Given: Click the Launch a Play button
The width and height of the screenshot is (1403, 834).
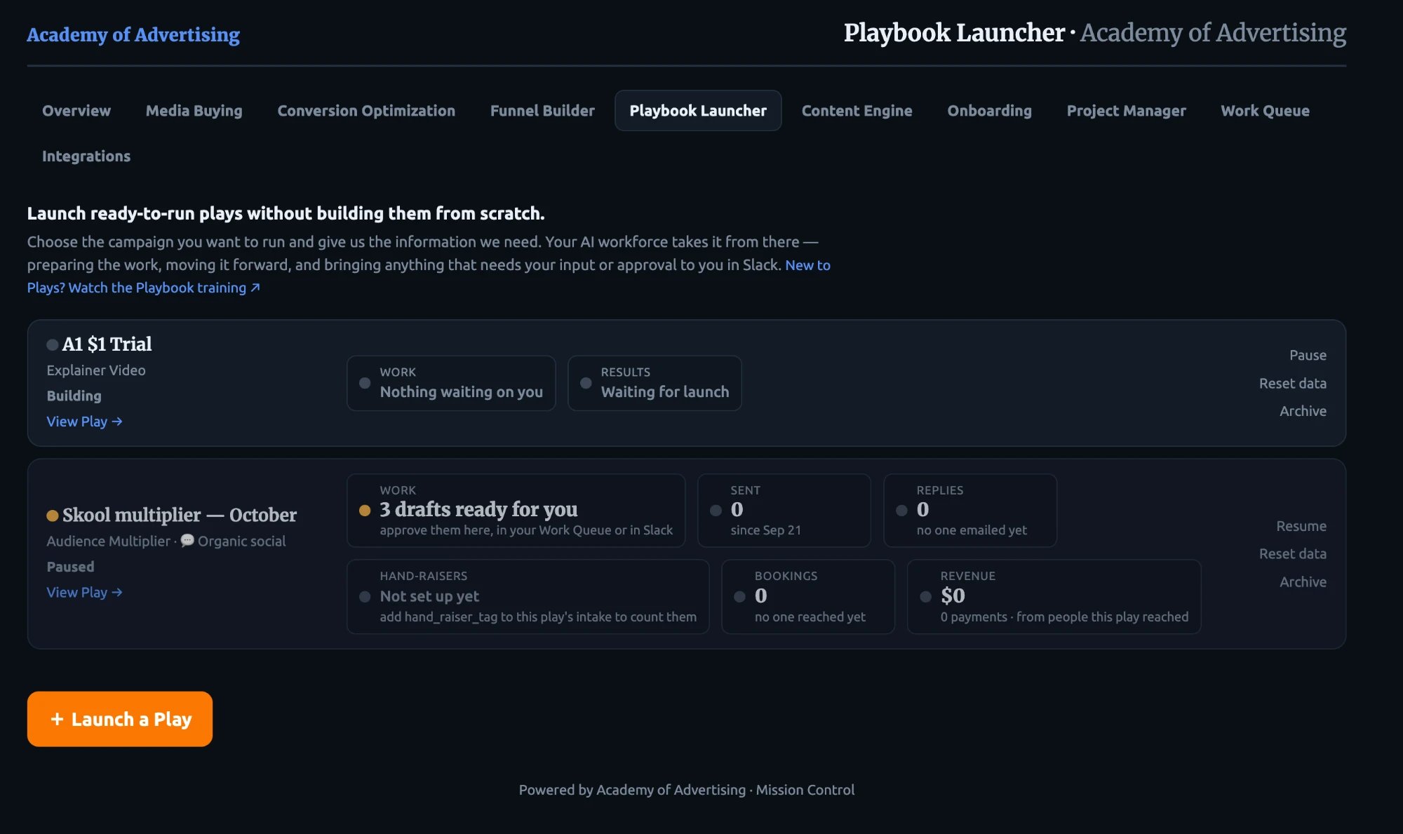Looking at the screenshot, I should coord(120,719).
